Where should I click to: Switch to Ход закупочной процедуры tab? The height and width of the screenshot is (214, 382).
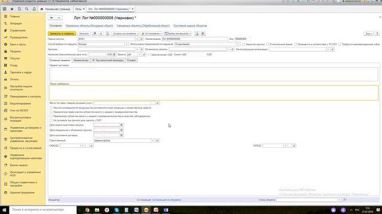(108, 60)
